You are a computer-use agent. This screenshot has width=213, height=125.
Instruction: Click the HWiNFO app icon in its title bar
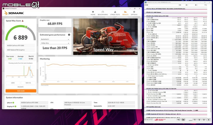[146, 2]
